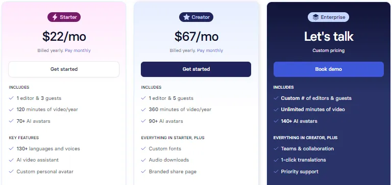This screenshot has height=185, width=392.
Task: Select the Starter plan badge
Action: tap(64, 17)
